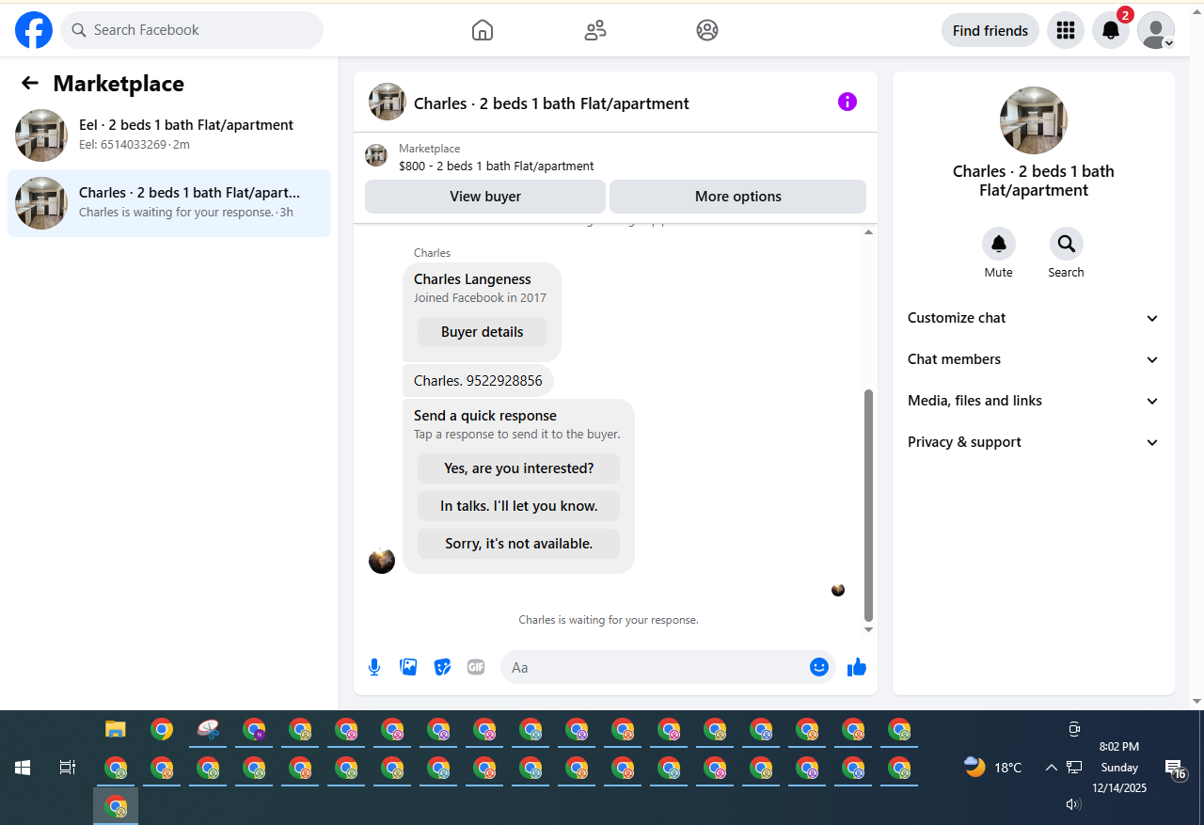The width and height of the screenshot is (1204, 825).
Task: Open the Windows Start button
Action: [x=23, y=768]
